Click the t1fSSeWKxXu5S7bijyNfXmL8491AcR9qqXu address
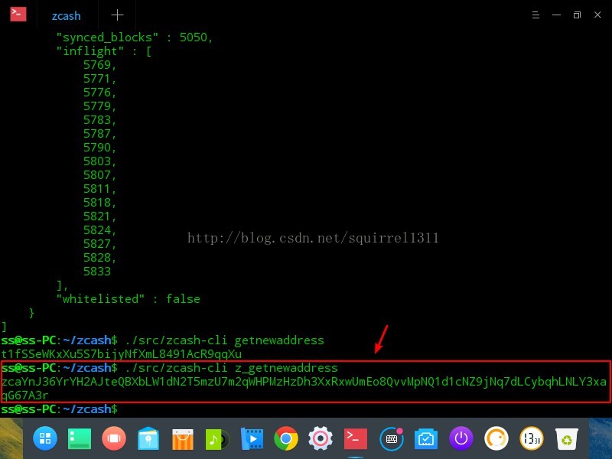This screenshot has height=459, width=612. pos(122,354)
